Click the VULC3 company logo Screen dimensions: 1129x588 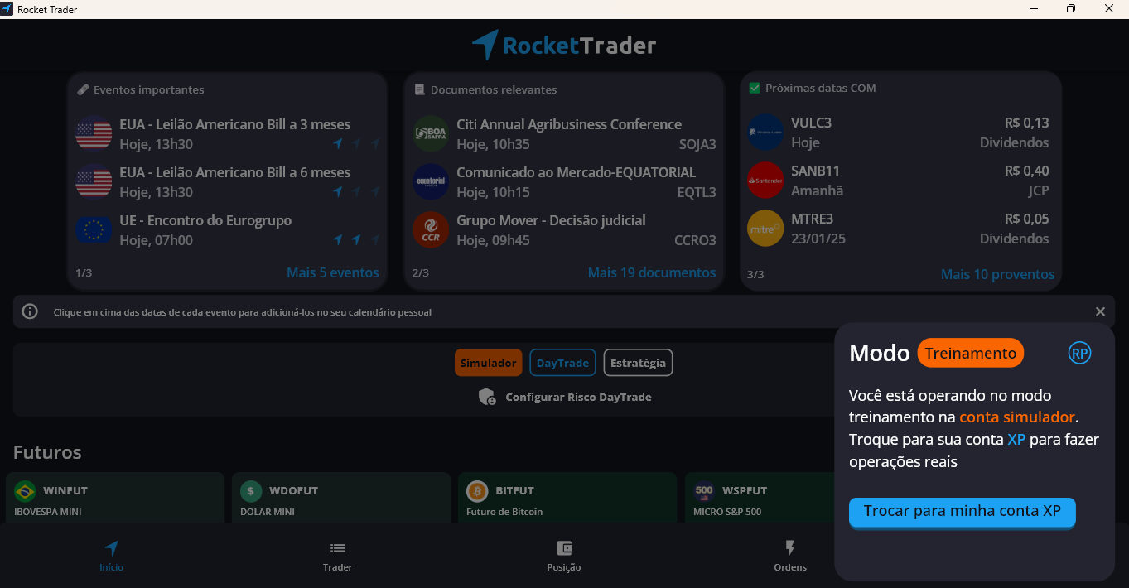click(x=765, y=132)
